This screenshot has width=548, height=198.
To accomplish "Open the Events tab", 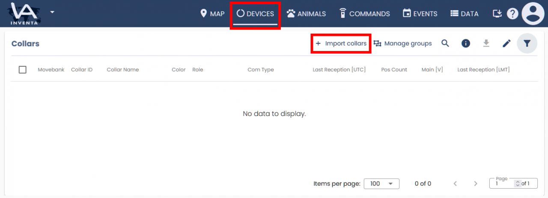I will coord(420,14).
